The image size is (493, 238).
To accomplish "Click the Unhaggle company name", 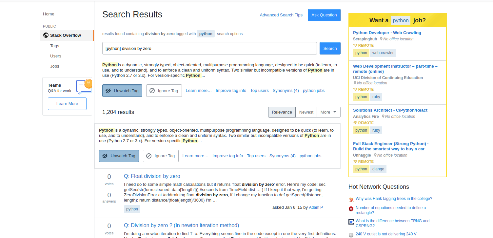I will (x=362, y=155).
